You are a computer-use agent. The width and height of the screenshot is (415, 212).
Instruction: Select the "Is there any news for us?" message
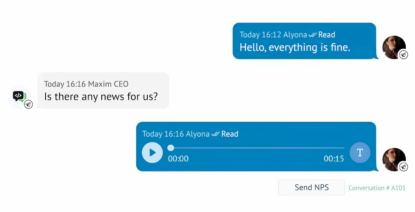point(101,96)
